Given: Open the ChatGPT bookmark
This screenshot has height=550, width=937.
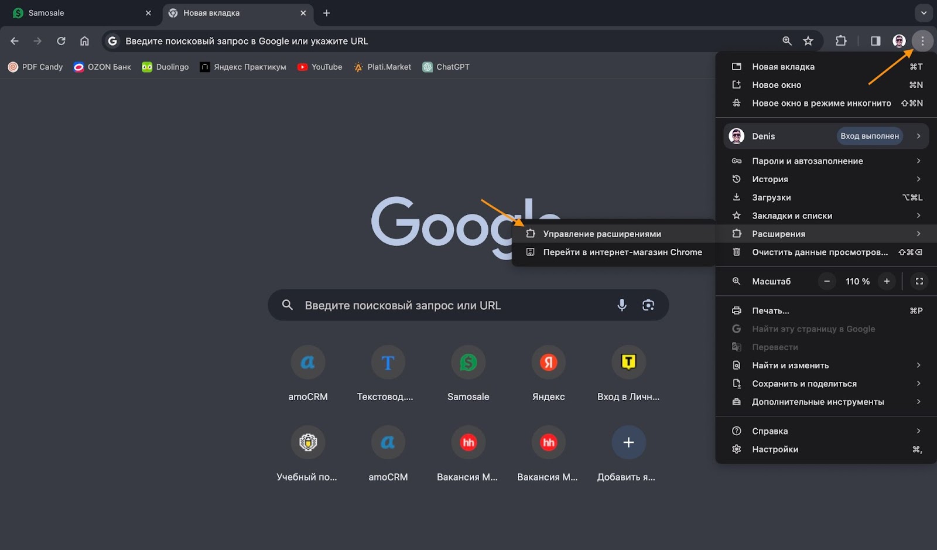Looking at the screenshot, I should tap(446, 67).
